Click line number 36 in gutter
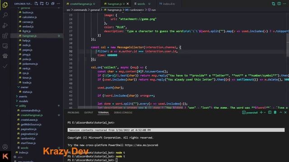 point(70,67)
